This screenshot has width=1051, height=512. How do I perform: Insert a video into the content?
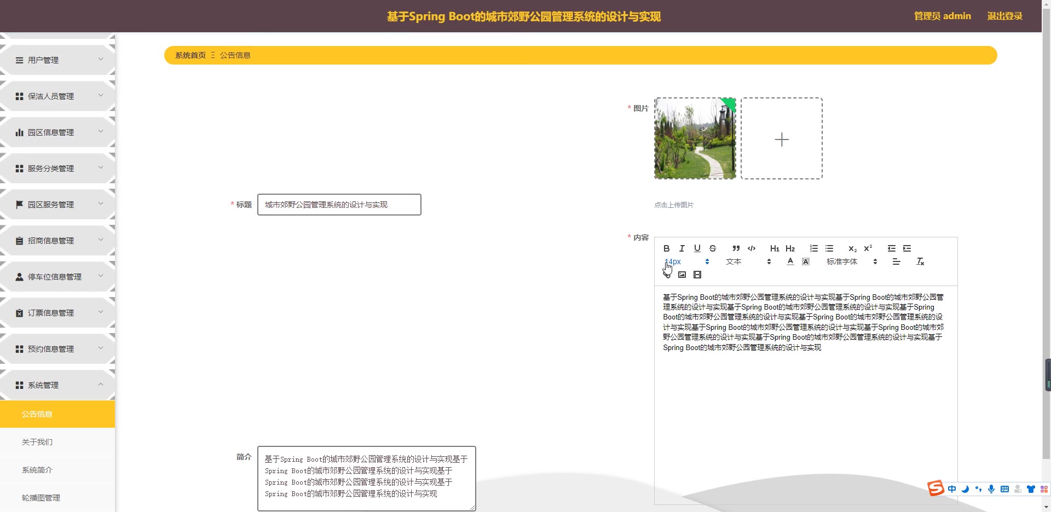[x=697, y=275]
